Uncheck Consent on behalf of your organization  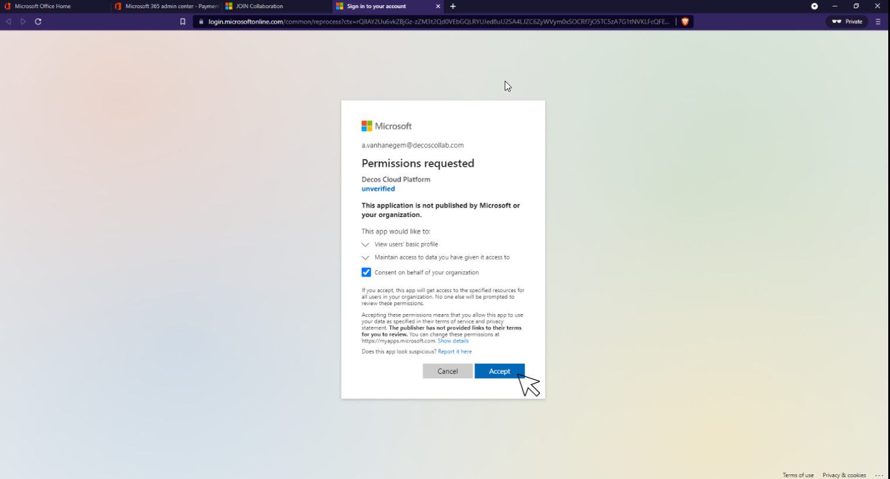[x=366, y=273]
